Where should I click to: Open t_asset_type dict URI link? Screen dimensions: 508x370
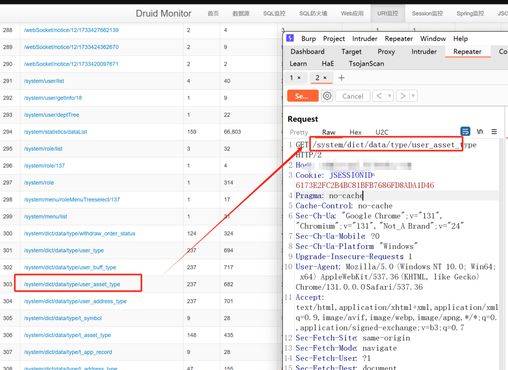[67, 335]
